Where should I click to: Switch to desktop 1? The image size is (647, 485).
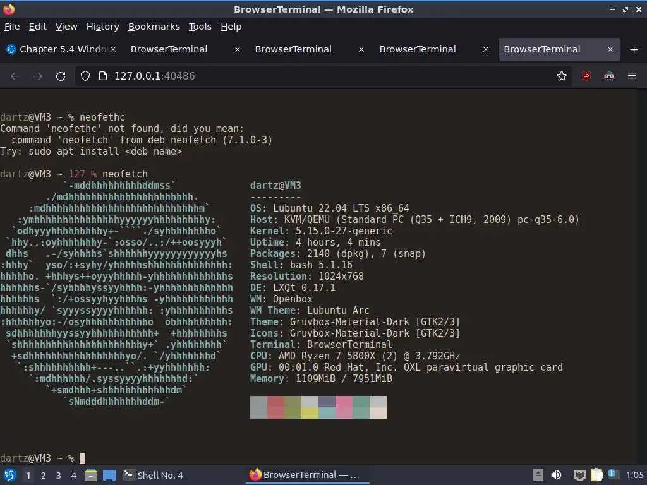click(x=28, y=476)
